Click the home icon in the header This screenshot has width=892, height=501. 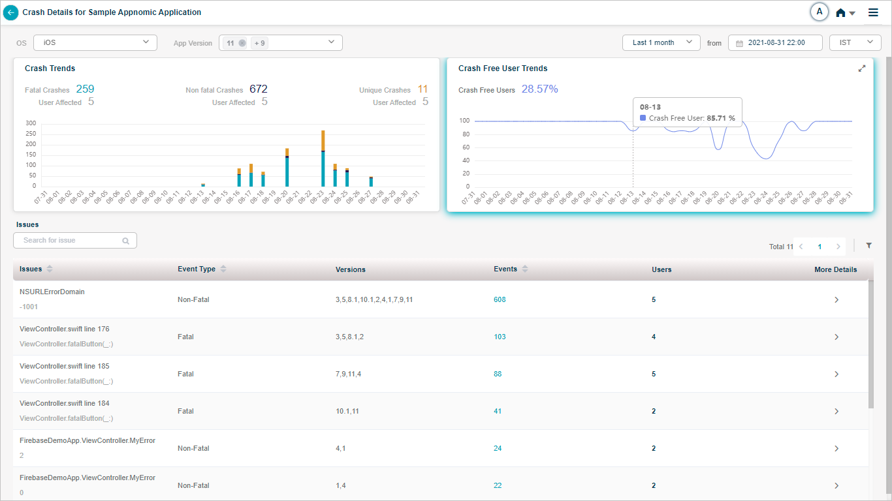pos(840,12)
